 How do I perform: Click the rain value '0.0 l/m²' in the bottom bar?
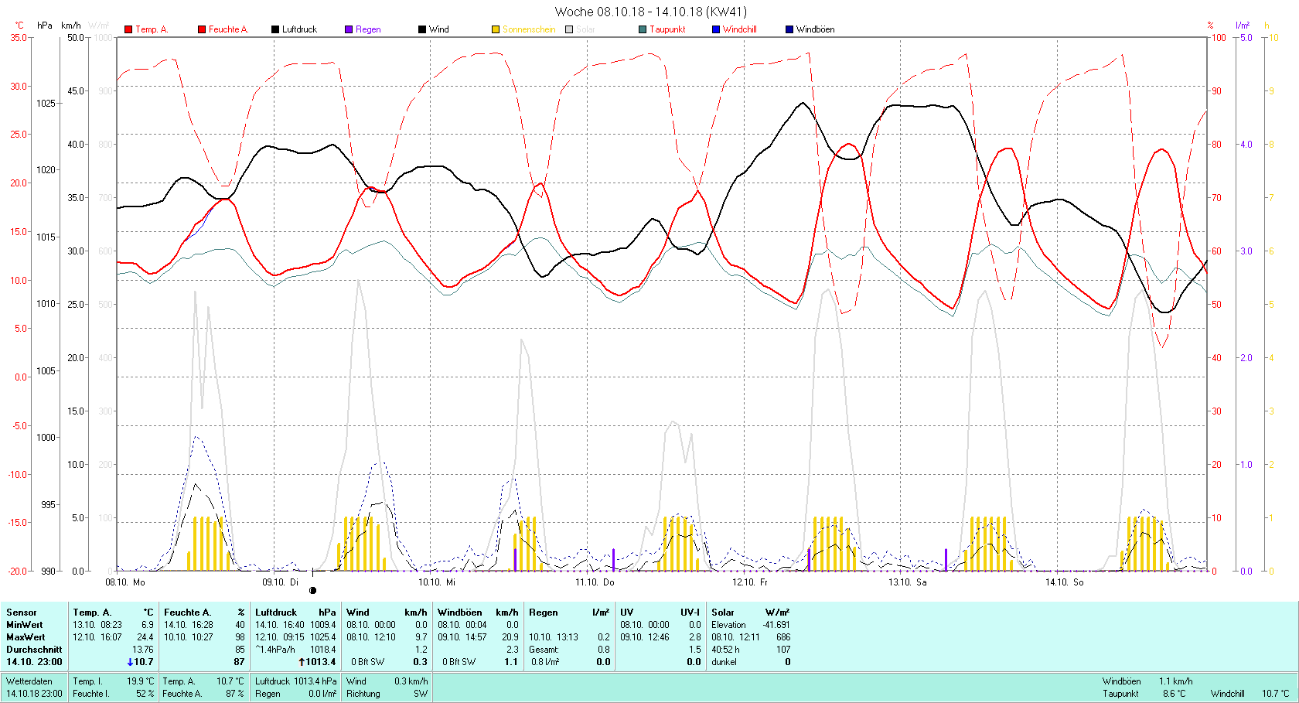point(322,694)
